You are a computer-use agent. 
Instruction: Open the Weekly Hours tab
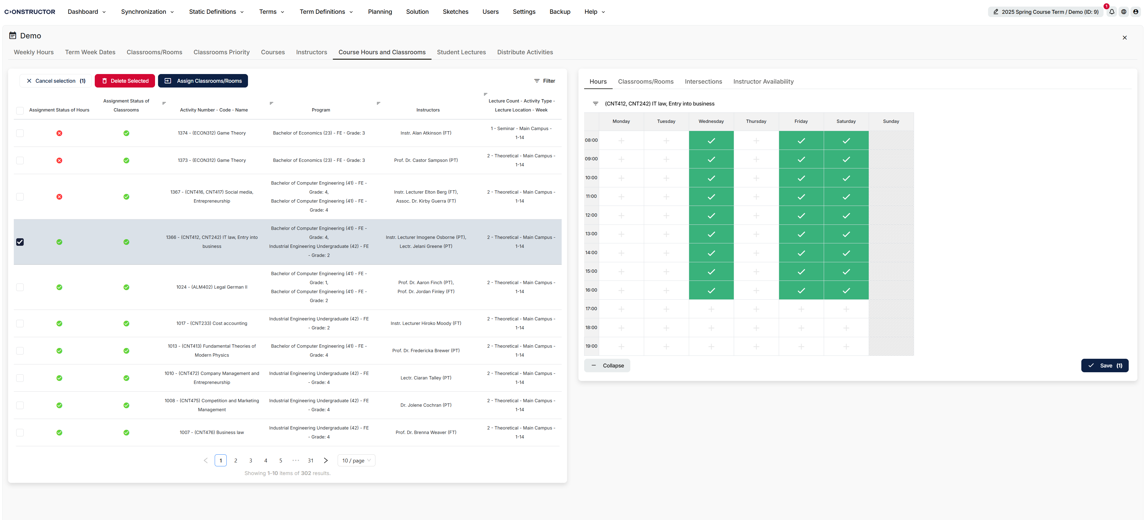34,52
